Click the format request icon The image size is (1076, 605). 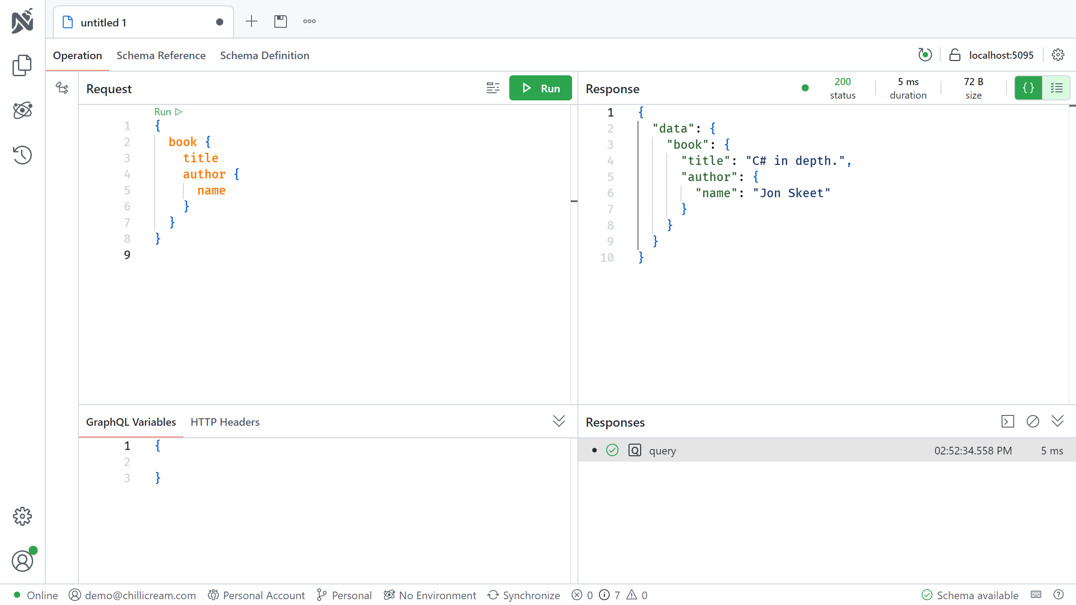point(493,88)
